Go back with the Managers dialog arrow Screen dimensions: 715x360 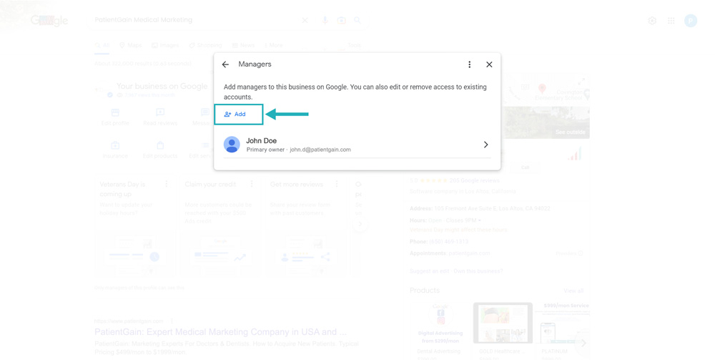click(x=225, y=64)
